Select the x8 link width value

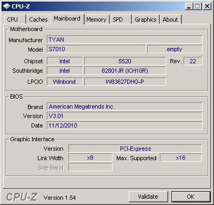click(x=90, y=158)
